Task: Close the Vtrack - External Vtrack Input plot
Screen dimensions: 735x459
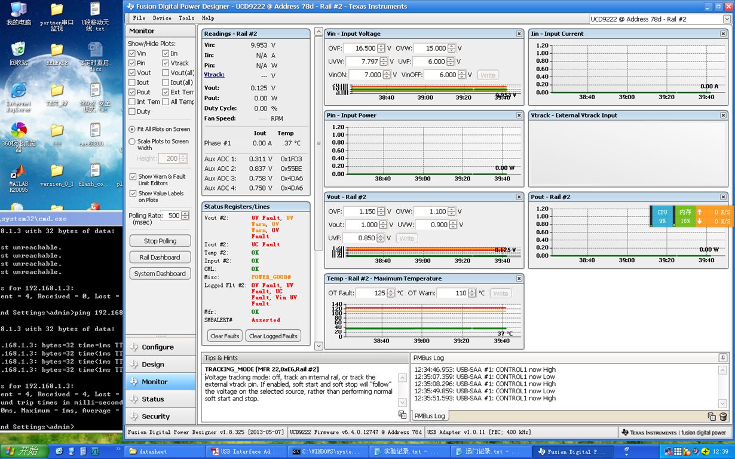Action: 723,115
